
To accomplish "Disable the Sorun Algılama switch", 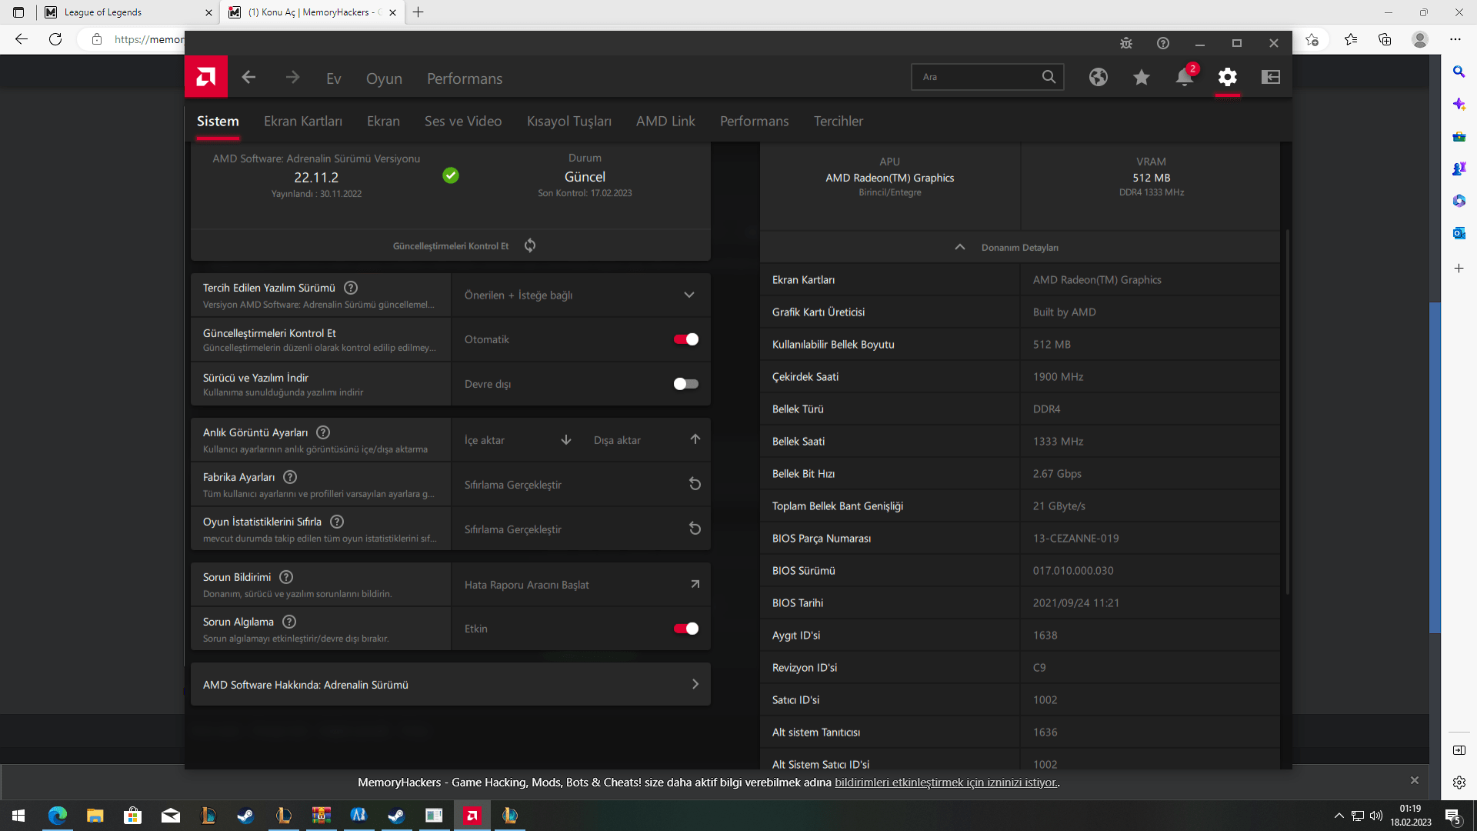I will [685, 629].
